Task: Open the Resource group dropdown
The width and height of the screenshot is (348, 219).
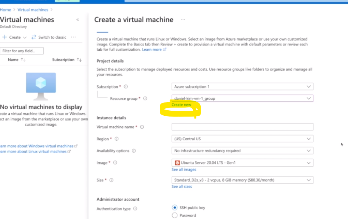Action: pyautogui.click(x=242, y=98)
